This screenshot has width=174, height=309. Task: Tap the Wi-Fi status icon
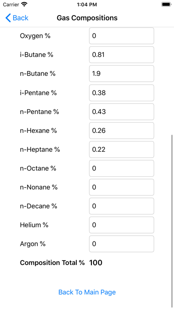click(x=24, y=4)
